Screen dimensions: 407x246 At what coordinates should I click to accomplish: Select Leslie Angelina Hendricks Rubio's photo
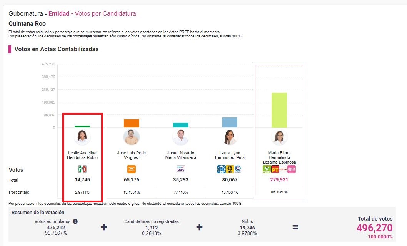point(83,137)
